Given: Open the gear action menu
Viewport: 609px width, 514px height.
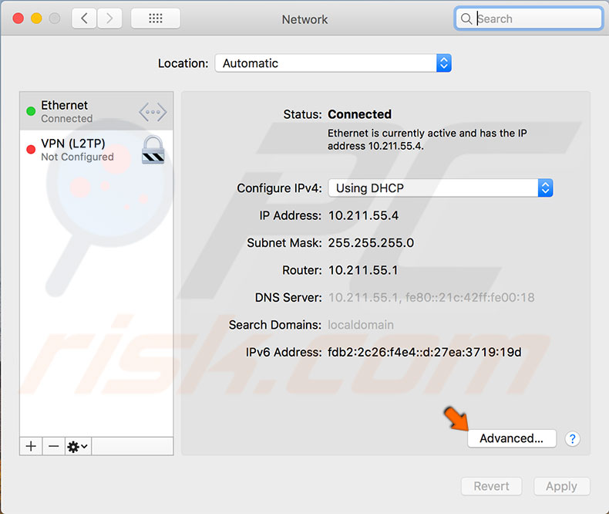Looking at the screenshot, I should (x=78, y=446).
